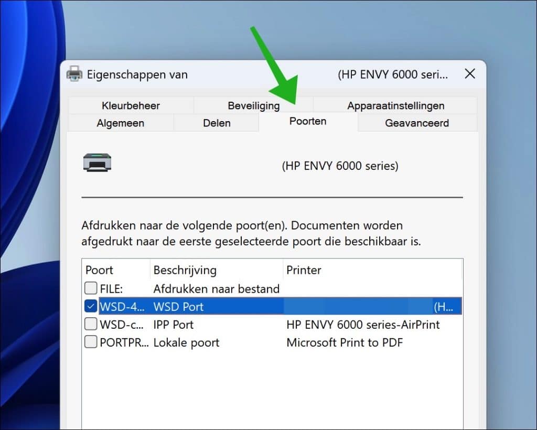Image resolution: width=537 pixels, height=430 pixels.
Task: Switch to the Geavanceerd tab
Action: [x=417, y=123]
